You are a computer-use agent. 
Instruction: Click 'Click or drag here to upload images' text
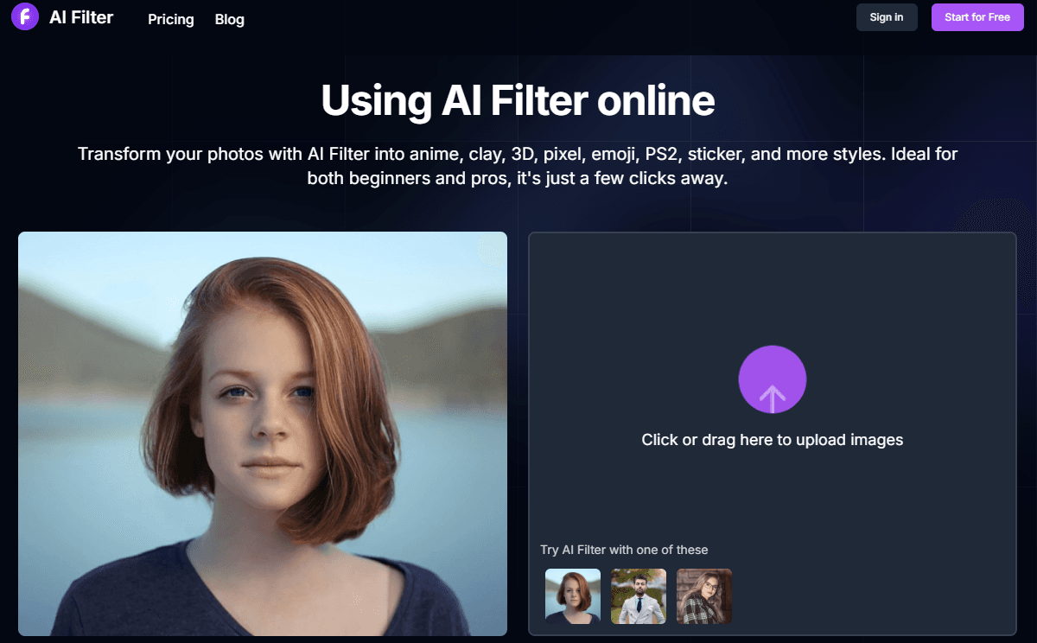coord(773,440)
